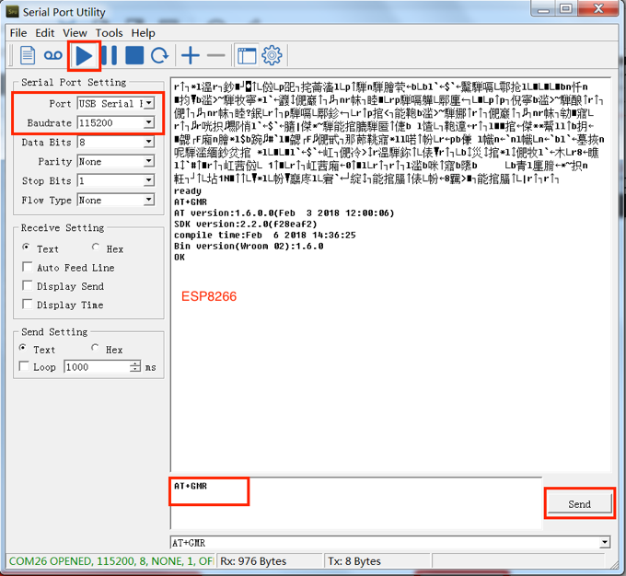This screenshot has height=576, width=626.
Task: Open the Parity dropdown
Action: (148, 162)
